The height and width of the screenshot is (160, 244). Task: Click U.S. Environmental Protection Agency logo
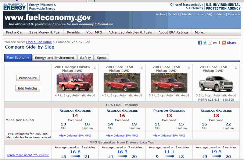[223, 6]
